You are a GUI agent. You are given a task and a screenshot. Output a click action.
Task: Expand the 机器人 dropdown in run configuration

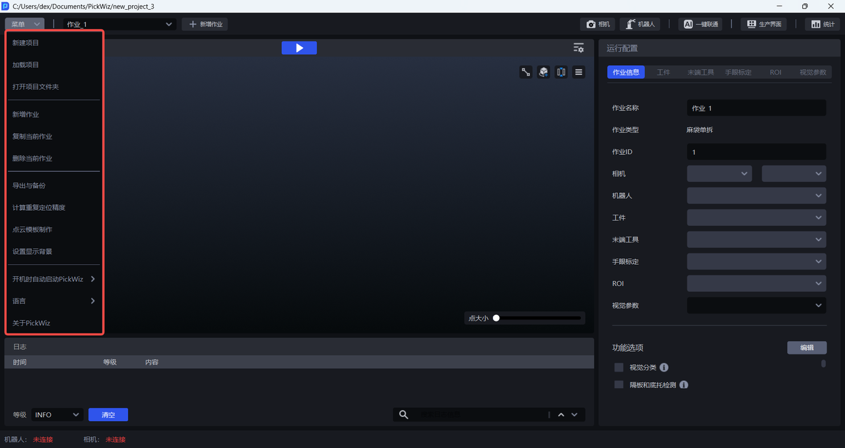click(x=756, y=196)
